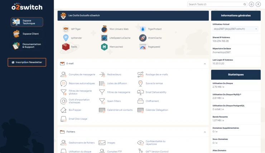265x153 pixels.
Task: Open Documentation & Support
Action: point(27,46)
